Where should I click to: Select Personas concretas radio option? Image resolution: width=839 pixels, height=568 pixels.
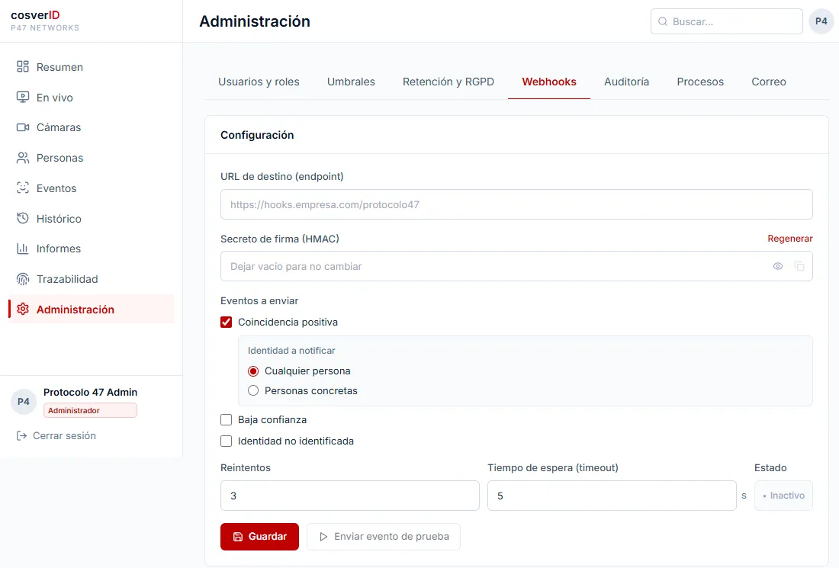point(253,391)
